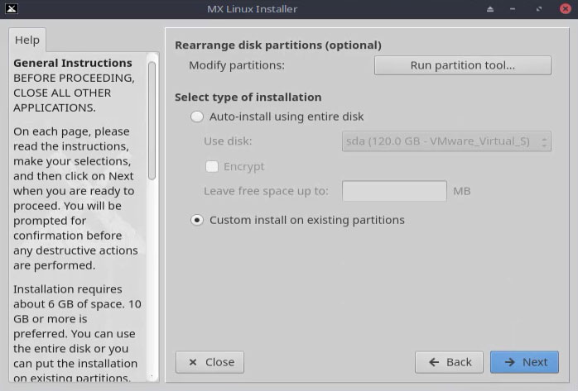
Task: Maximize the installer window
Action: [539, 9]
